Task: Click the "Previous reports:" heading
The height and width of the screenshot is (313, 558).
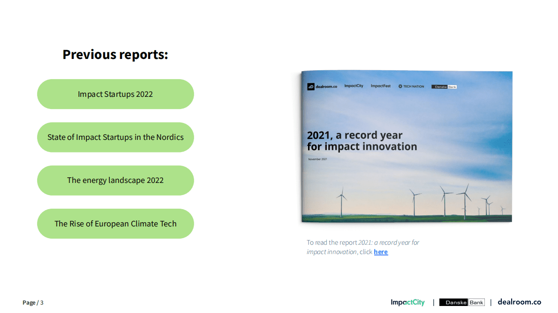Action: point(115,55)
